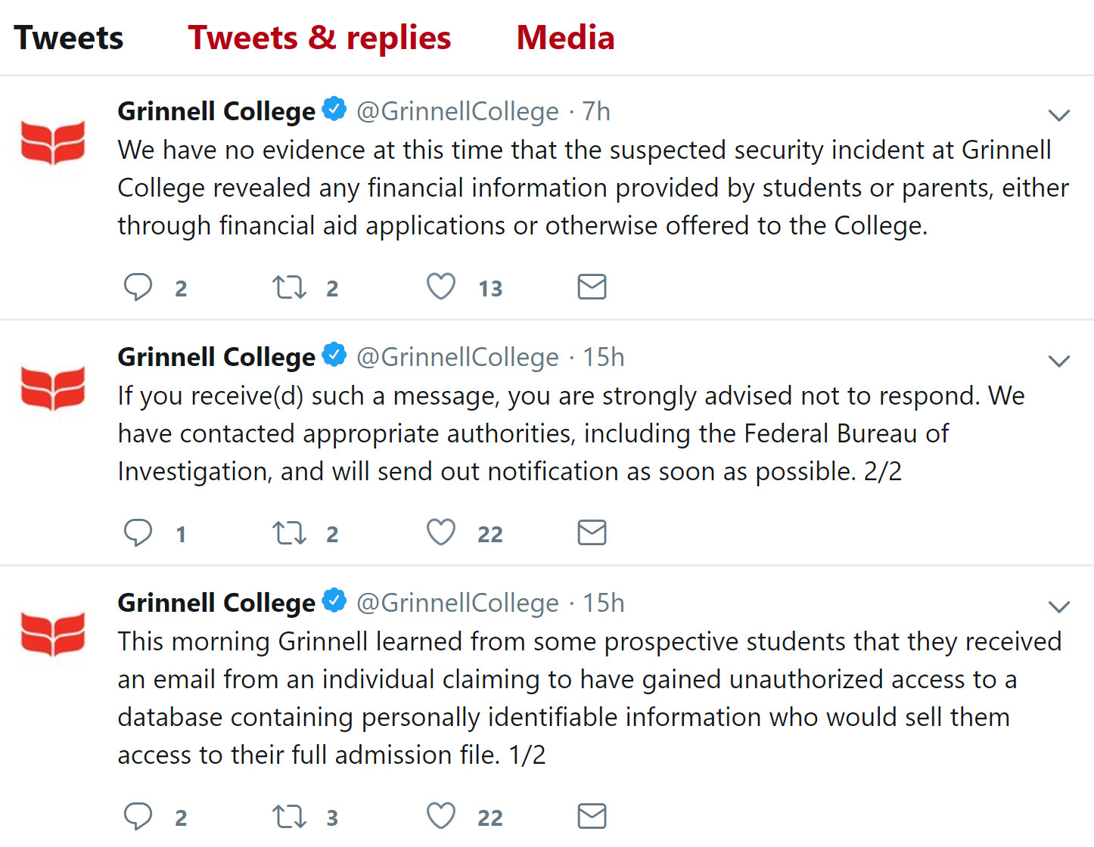Viewport: 1094px width, 847px height.
Task: Reply to the tweet ending in 1/2
Action: (138, 817)
